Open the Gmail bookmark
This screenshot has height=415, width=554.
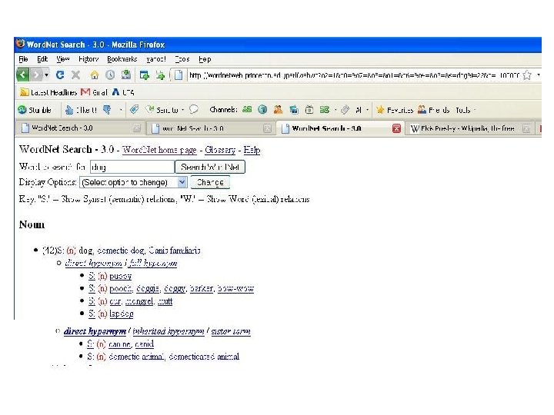point(94,92)
